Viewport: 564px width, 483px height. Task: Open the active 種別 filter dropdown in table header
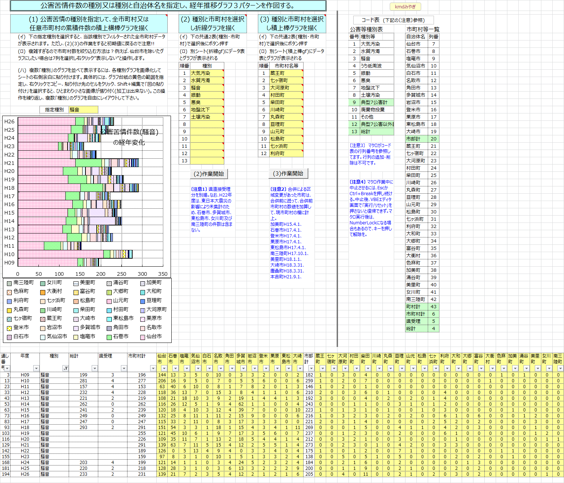65,368
